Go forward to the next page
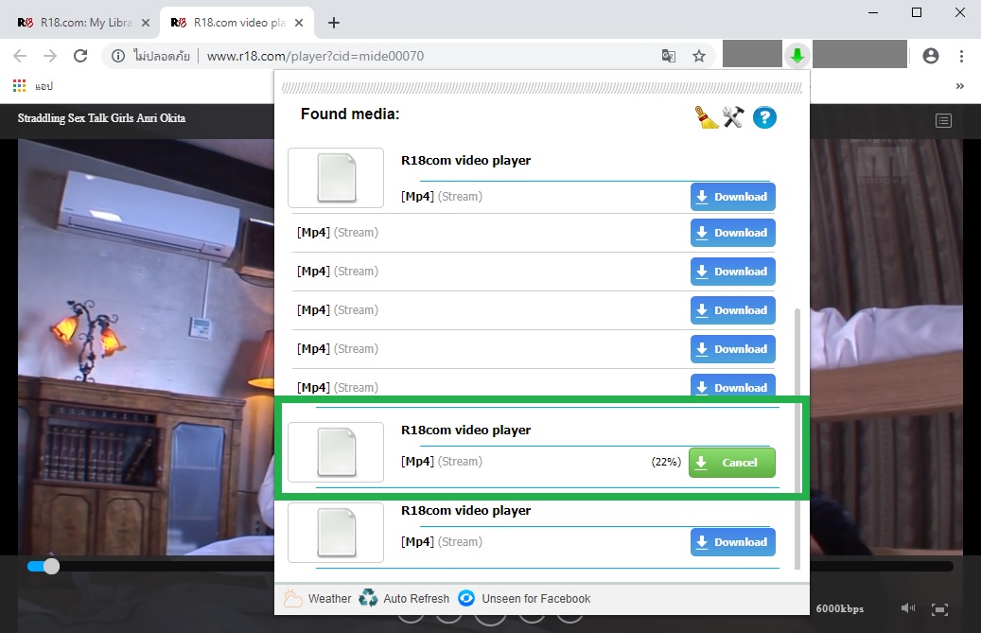This screenshot has width=981, height=633. [x=50, y=56]
